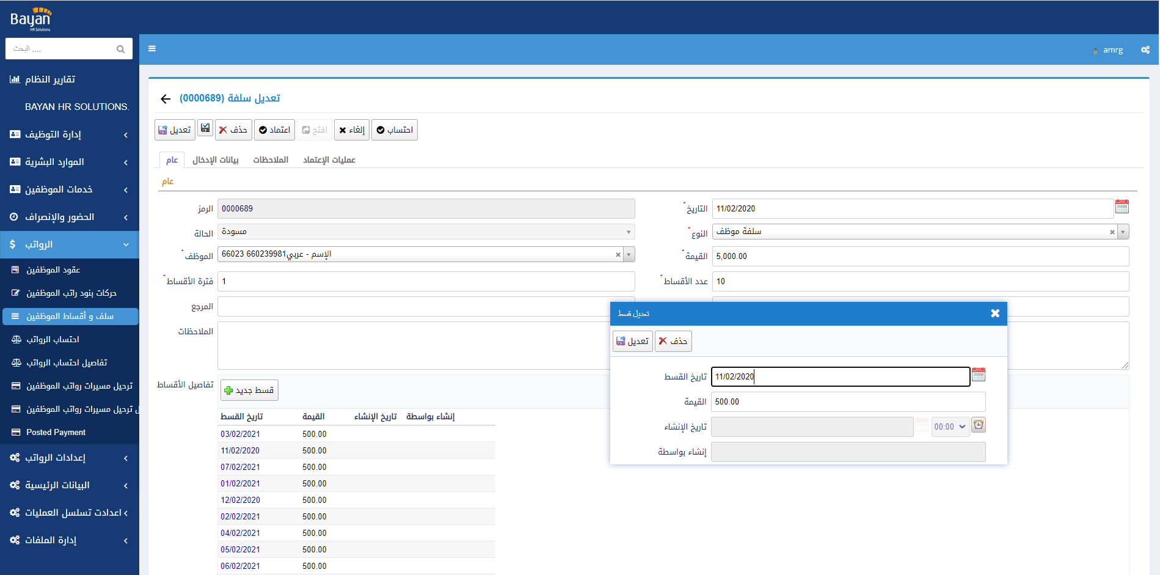Image resolution: width=1160 pixels, height=575 pixels.
Task: Click the عقود الموظفين sidebar icon
Action: coord(15,269)
